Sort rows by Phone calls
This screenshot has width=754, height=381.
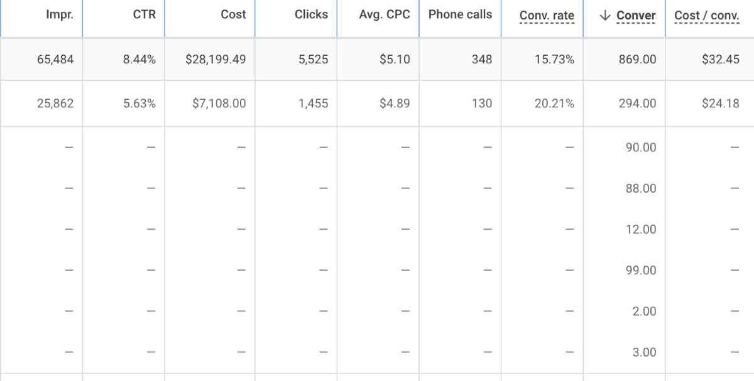[460, 15]
